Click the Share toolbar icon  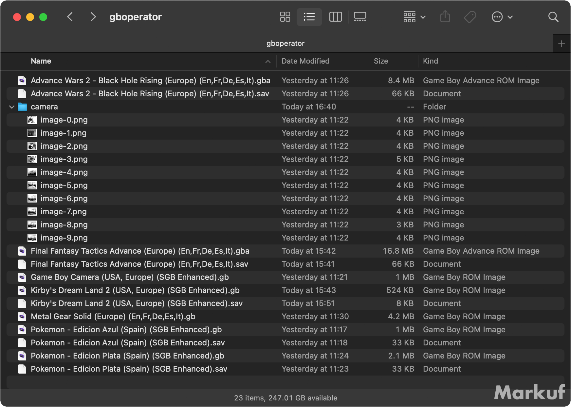click(x=445, y=17)
